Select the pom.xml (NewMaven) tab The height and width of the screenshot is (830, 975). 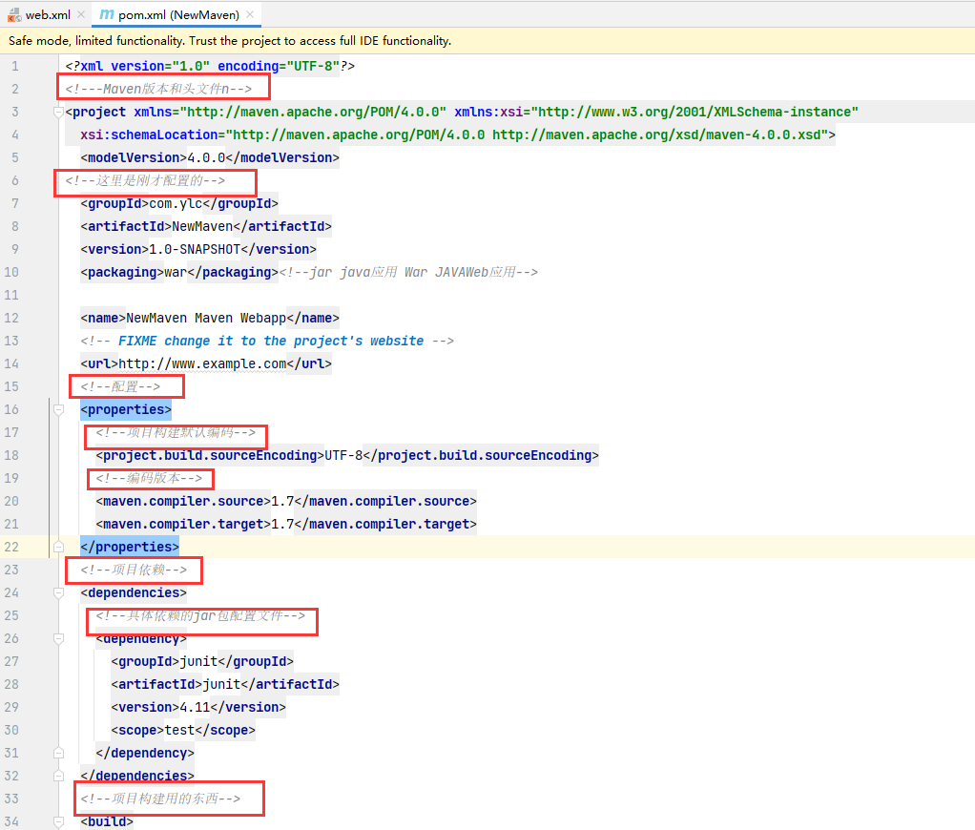click(178, 14)
